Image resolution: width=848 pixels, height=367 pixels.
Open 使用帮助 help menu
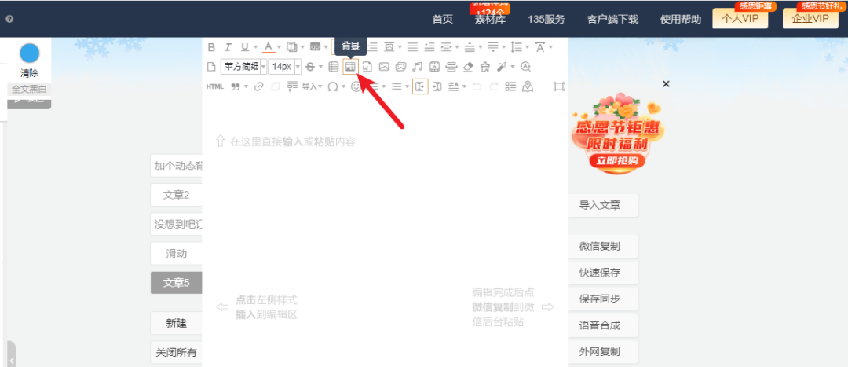click(680, 20)
